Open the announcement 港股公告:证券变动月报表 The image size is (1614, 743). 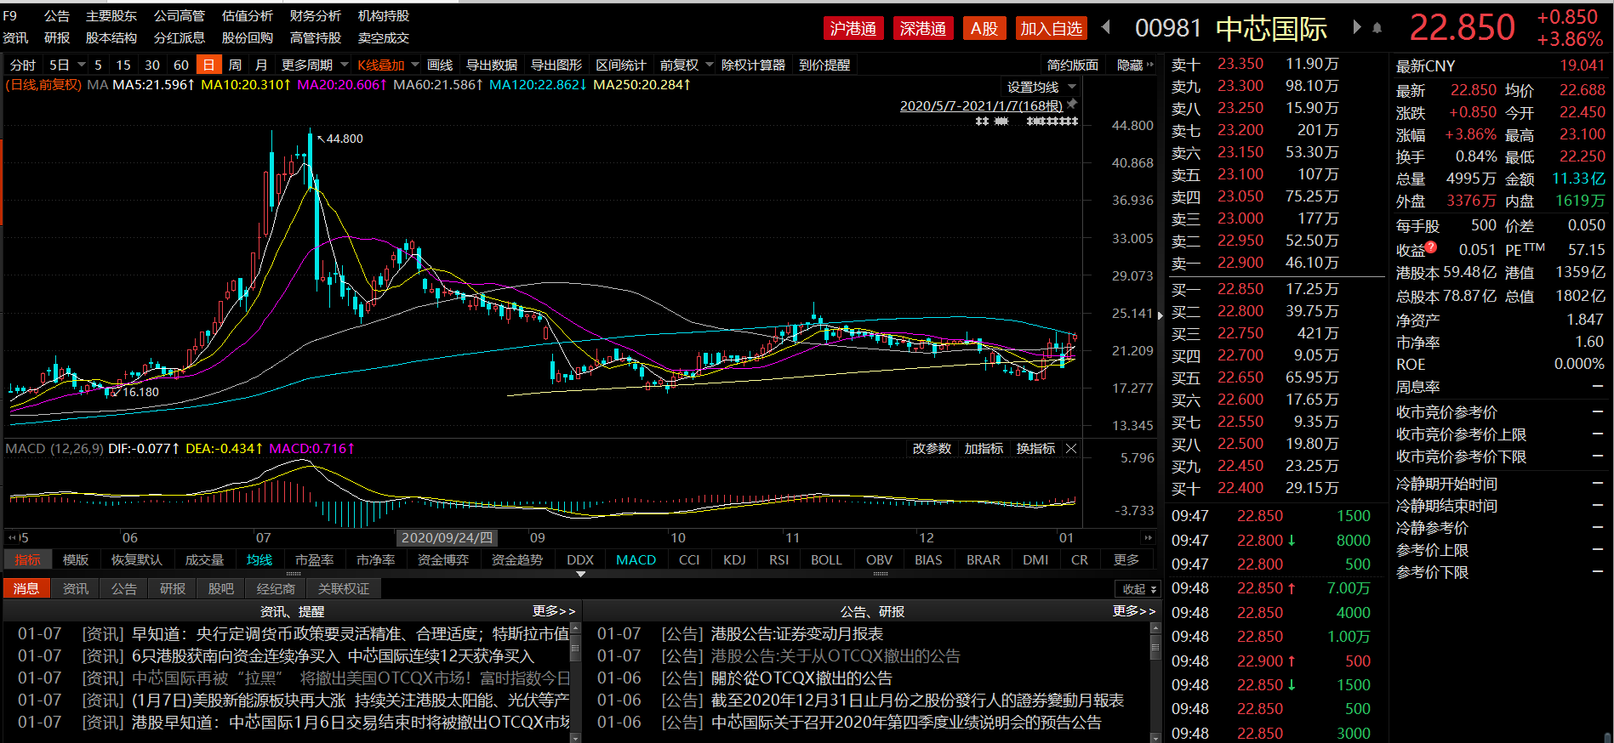[797, 634]
